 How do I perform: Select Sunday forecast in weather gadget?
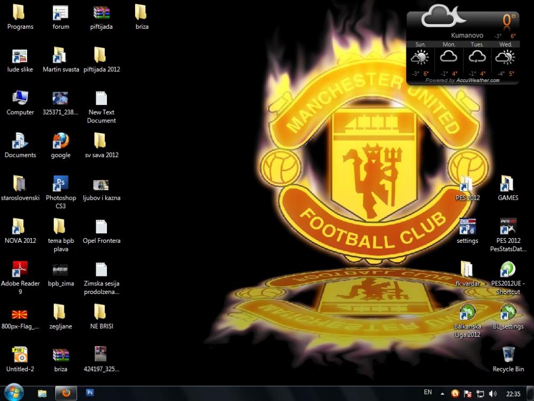pos(421,60)
